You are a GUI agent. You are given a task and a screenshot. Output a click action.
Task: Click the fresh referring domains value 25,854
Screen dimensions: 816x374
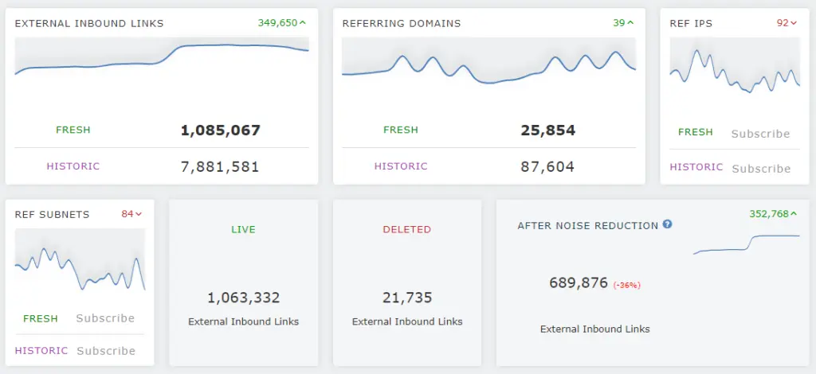[547, 131]
